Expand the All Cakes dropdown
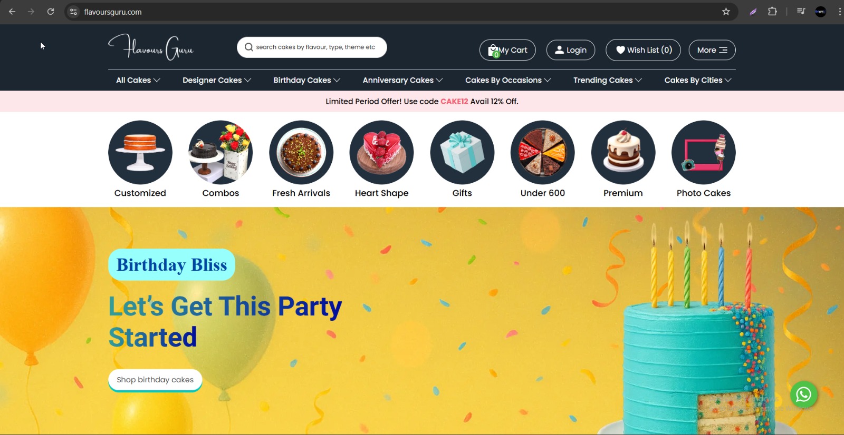Image resolution: width=844 pixels, height=435 pixels. click(x=138, y=80)
